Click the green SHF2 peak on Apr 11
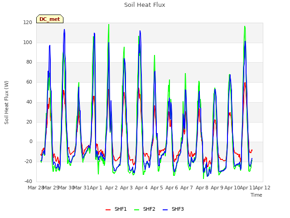The height and width of the screenshot is (218, 290). (x=245, y=26)
